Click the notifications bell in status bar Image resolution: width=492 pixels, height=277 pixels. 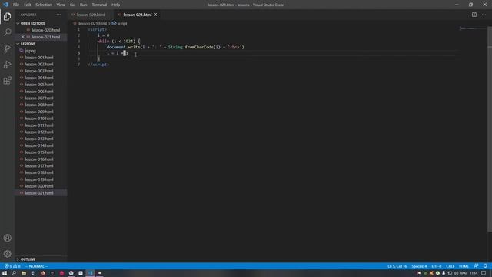click(485, 266)
